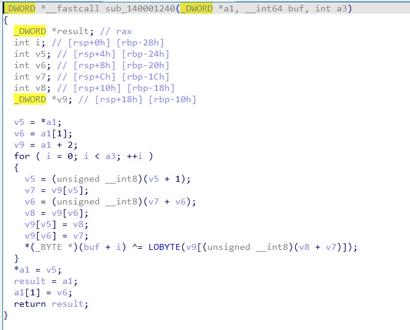This screenshot has height=330, width=410.
Task: Click the _BYTE cast in the XOR line
Action: click(48, 247)
